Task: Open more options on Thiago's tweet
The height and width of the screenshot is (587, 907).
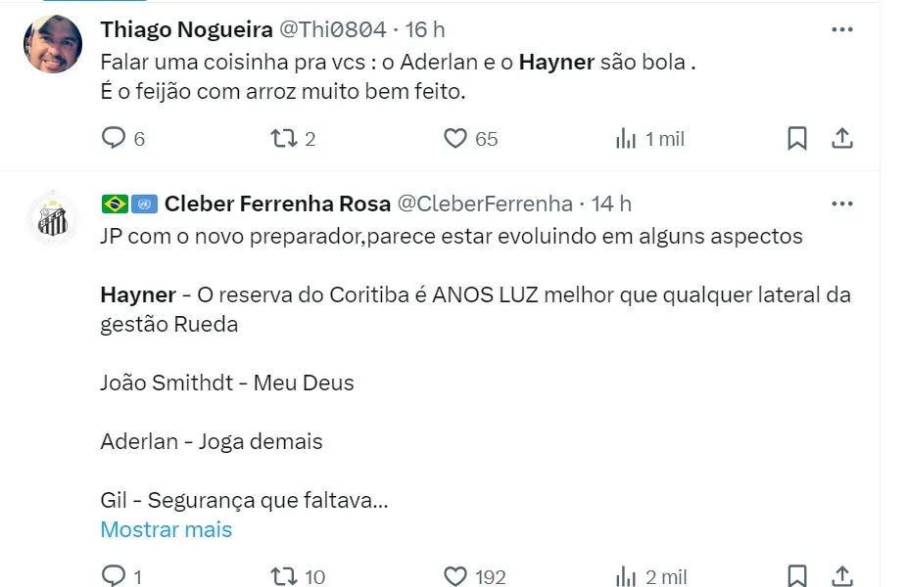Action: tap(842, 30)
